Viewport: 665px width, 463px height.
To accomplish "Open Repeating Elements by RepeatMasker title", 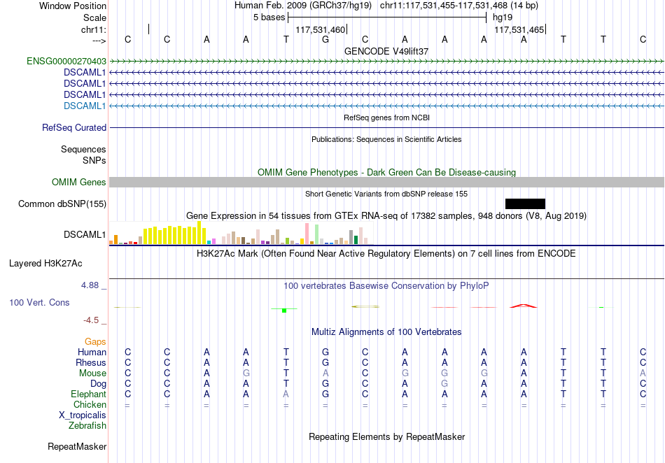I will point(386,436).
